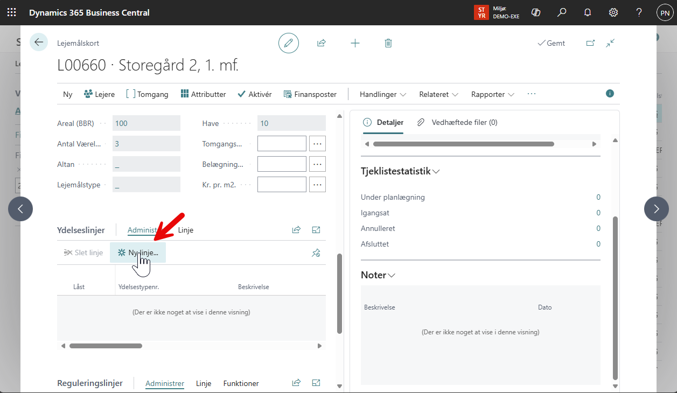Expand the Handlinger dropdown menu
The image size is (677, 393).
[382, 94]
